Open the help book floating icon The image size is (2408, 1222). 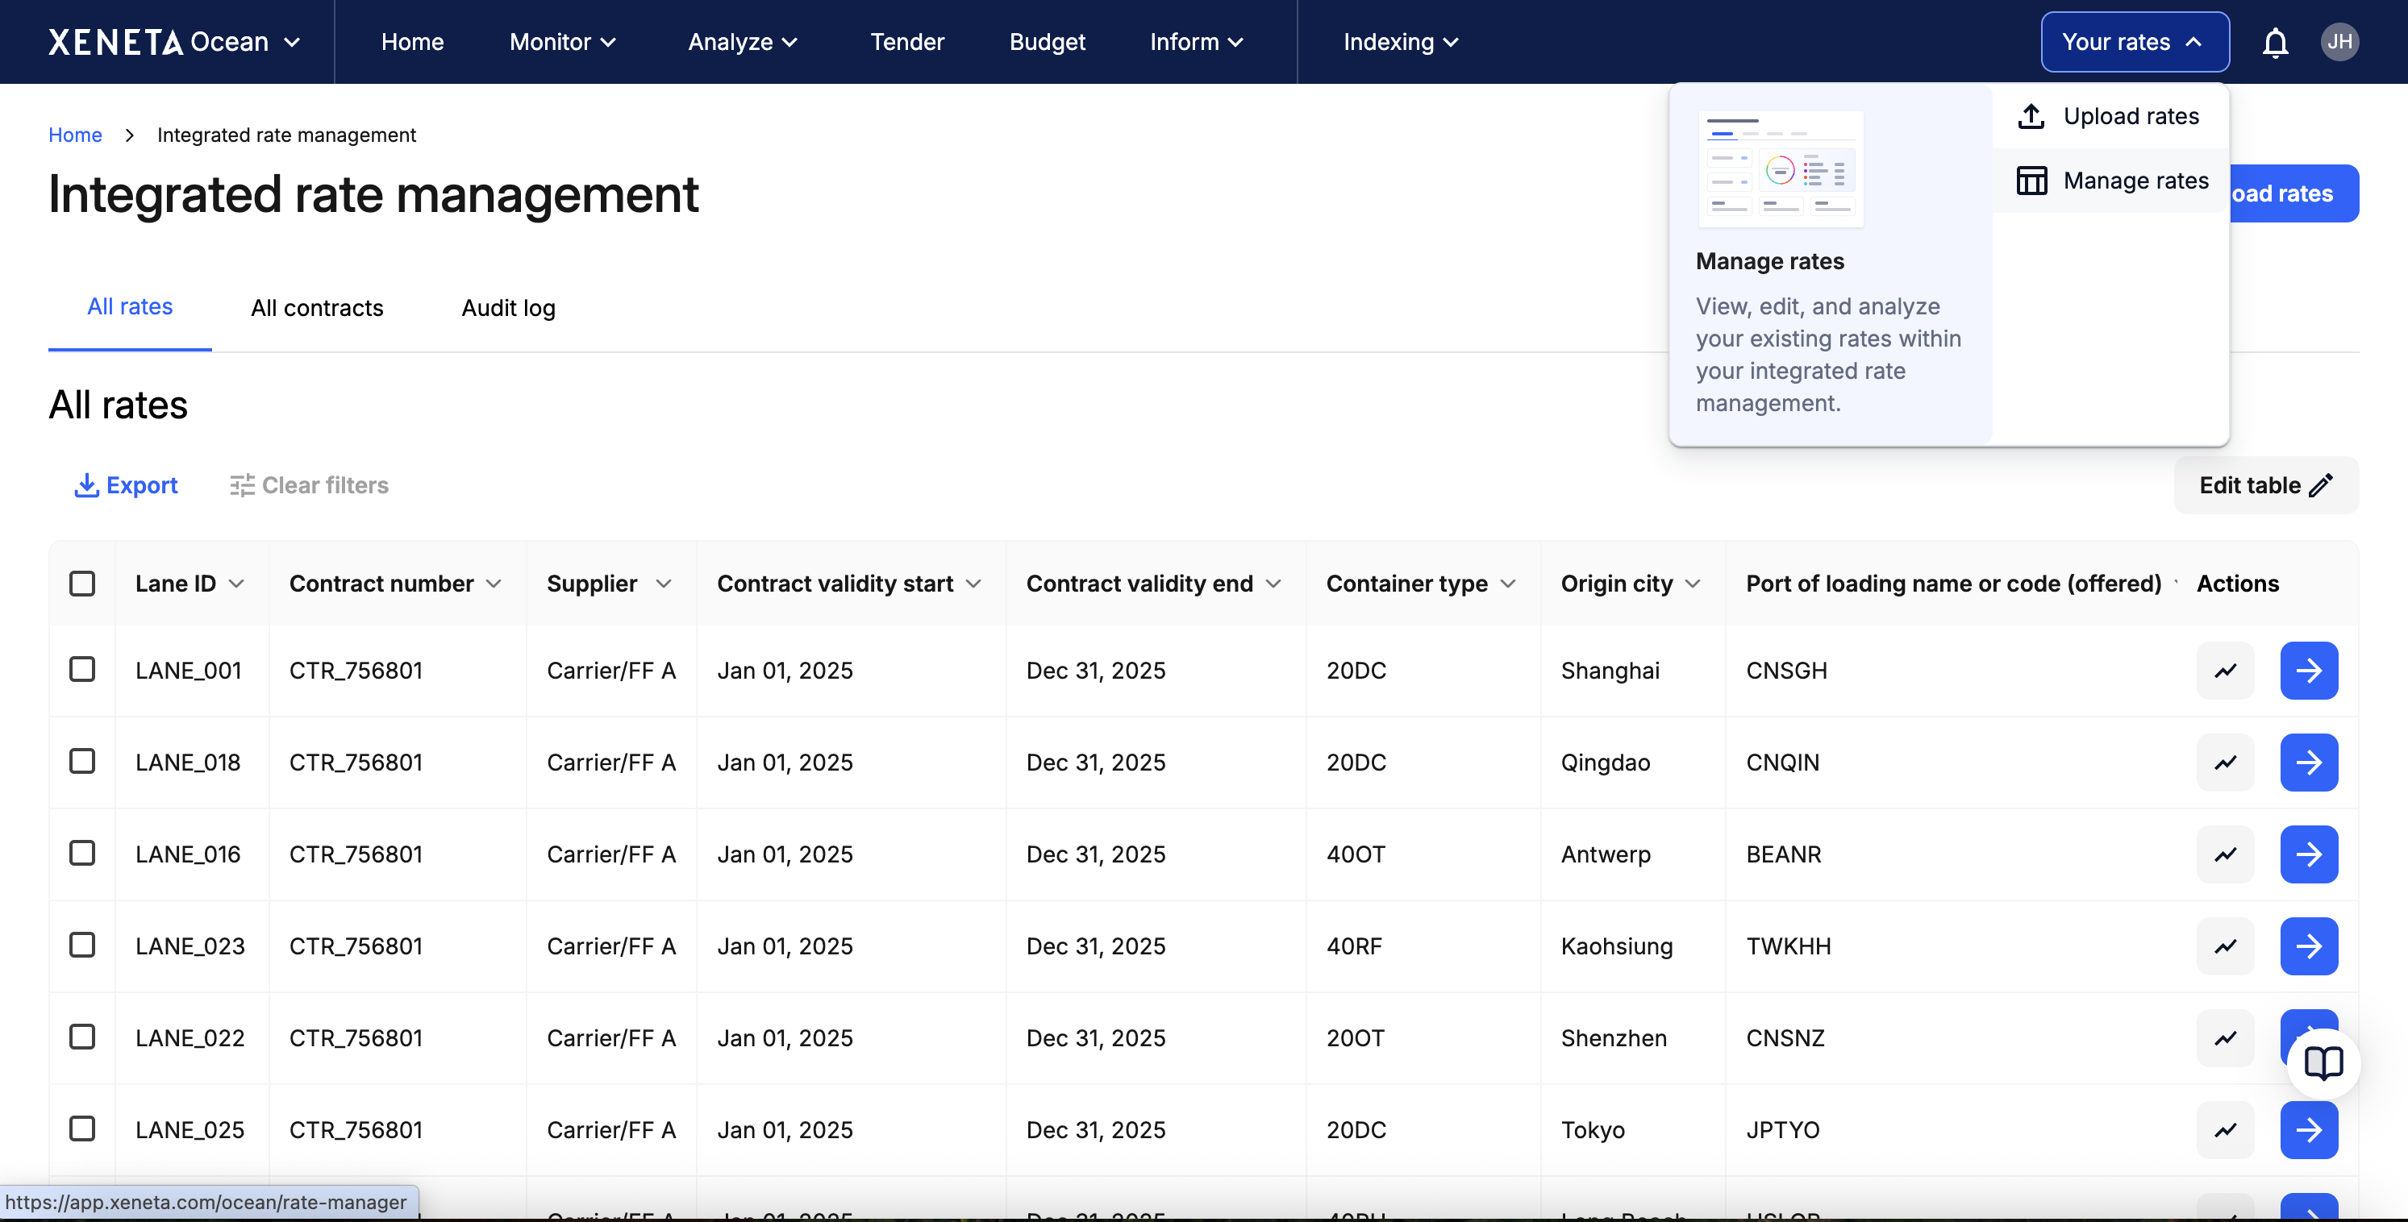tap(2323, 1063)
